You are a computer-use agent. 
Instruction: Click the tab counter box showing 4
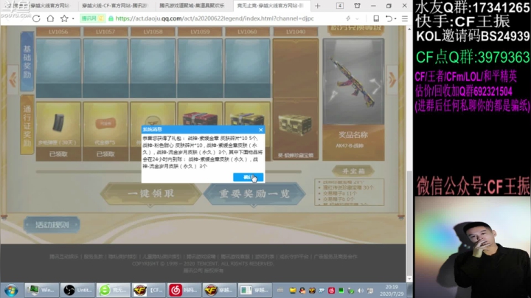340,6
